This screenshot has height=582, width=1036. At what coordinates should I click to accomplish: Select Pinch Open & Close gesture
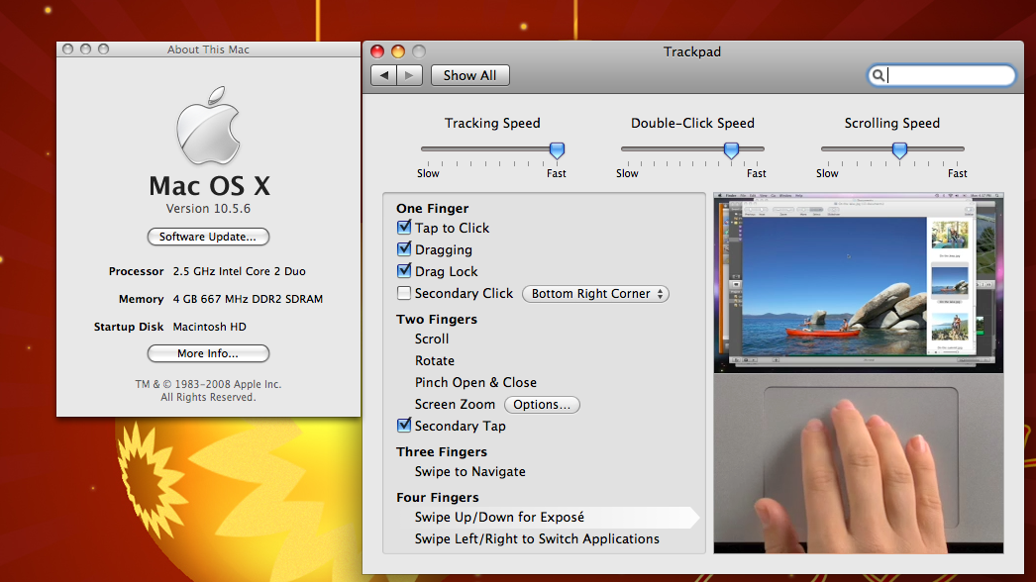coord(475,382)
